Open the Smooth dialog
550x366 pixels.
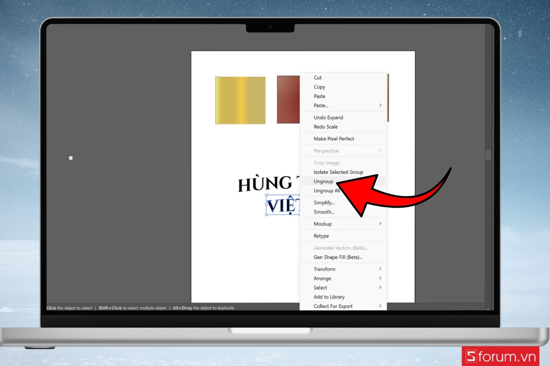tap(324, 212)
